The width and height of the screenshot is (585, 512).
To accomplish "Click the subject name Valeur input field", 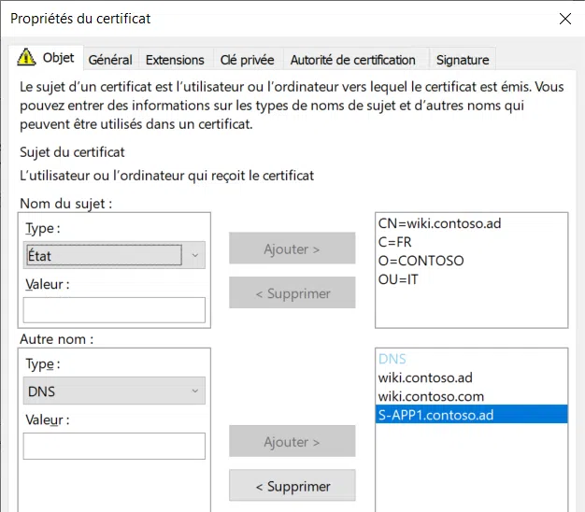I will point(114,310).
